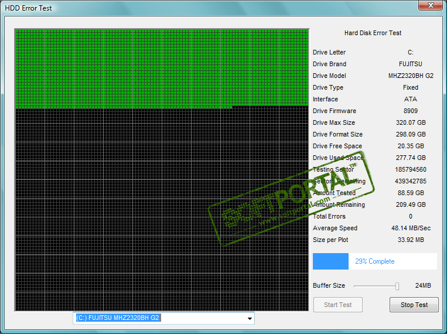Click the testing sector value 185794560

tap(411, 169)
